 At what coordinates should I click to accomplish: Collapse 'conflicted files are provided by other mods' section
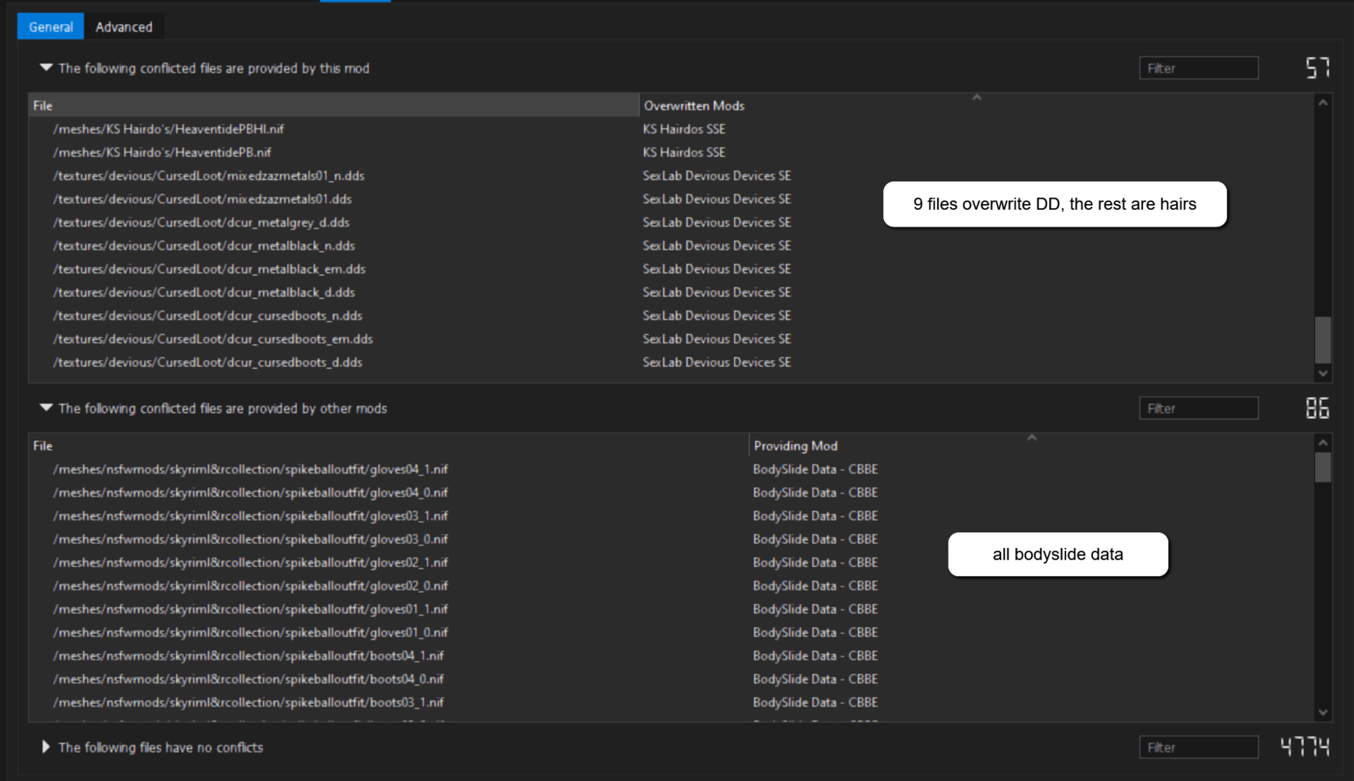(46, 408)
